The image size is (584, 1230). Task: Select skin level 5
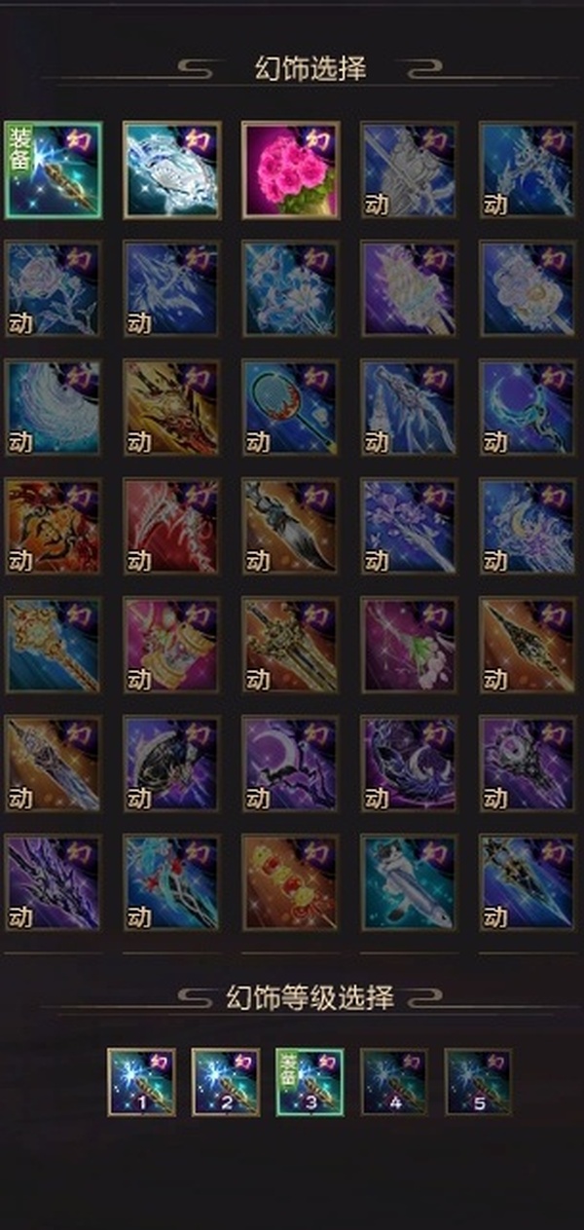click(x=478, y=1082)
